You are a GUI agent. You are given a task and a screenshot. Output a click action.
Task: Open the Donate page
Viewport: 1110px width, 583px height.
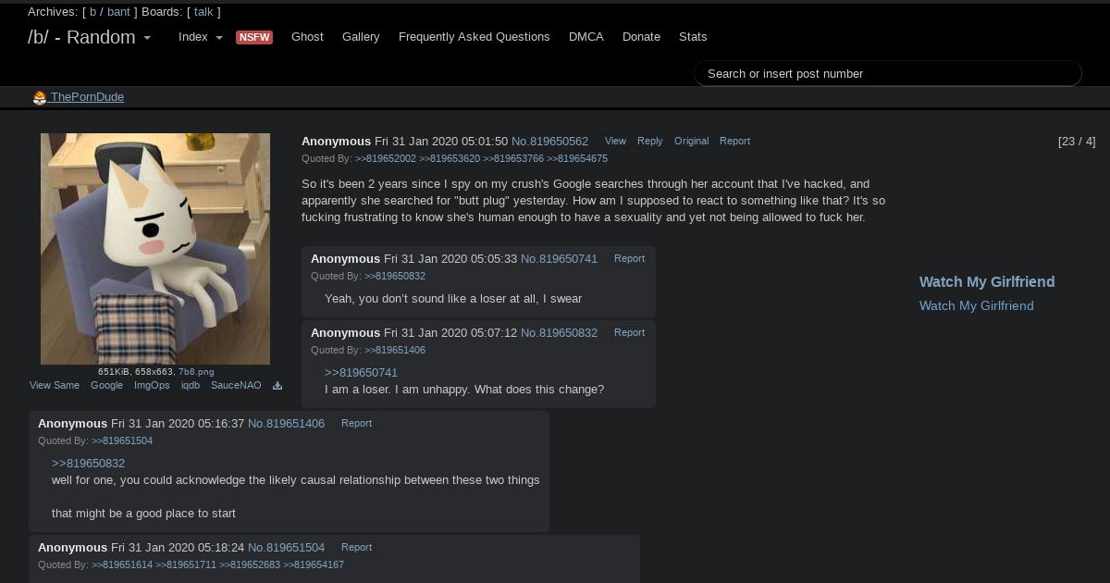[641, 37]
